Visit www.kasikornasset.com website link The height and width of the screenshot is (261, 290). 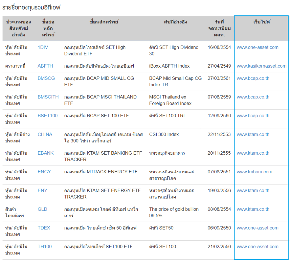[x=261, y=66]
